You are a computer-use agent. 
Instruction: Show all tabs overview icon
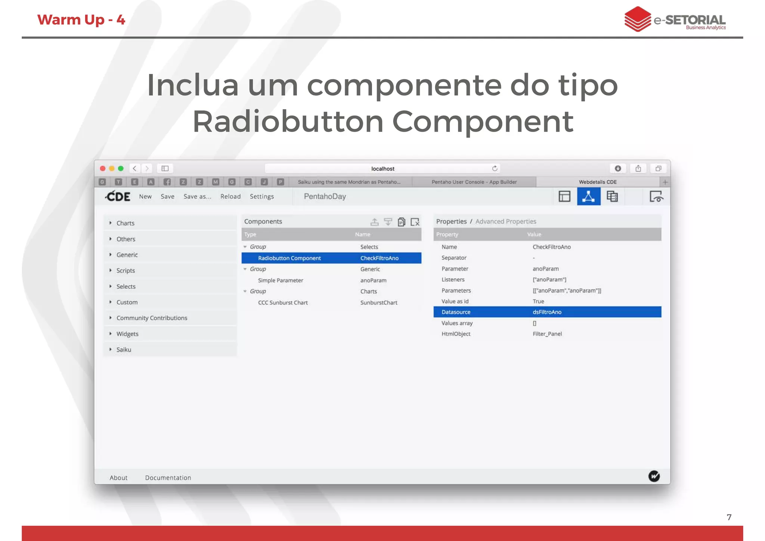tap(658, 169)
